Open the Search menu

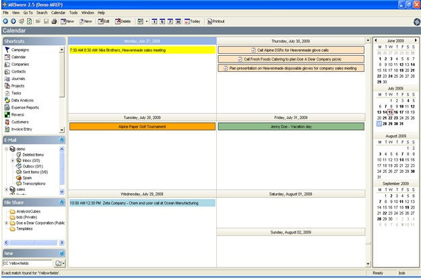(x=42, y=13)
